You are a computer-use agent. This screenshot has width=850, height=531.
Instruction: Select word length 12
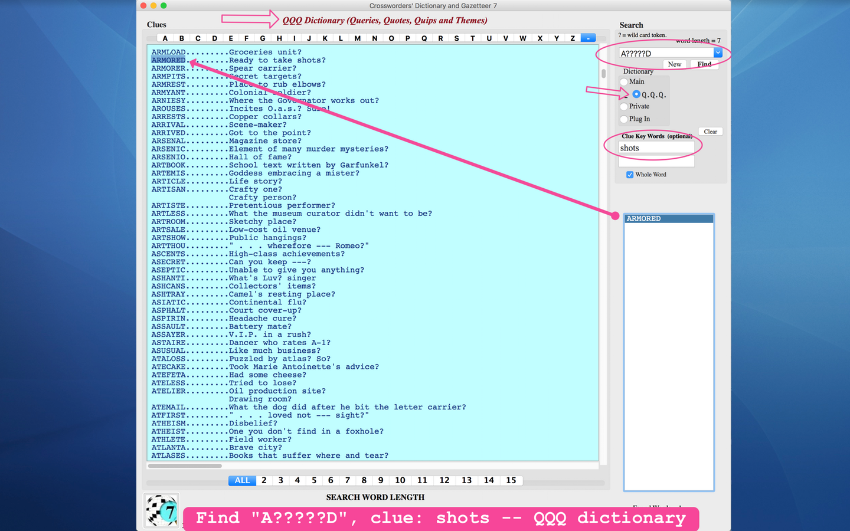click(444, 481)
